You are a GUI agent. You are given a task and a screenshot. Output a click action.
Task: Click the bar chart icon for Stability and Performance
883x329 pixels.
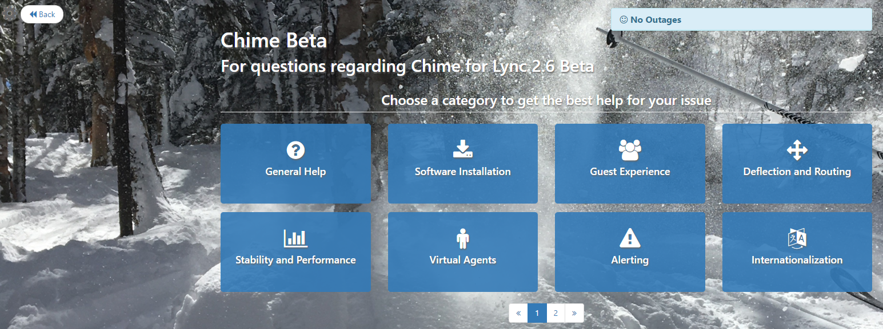coord(295,238)
